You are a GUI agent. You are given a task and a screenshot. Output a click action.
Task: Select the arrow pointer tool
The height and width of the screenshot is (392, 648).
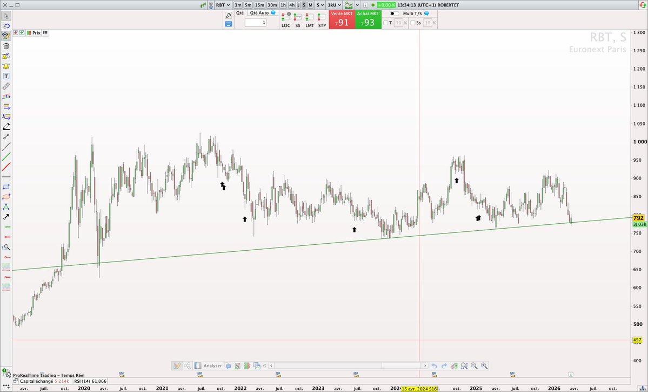click(6, 16)
